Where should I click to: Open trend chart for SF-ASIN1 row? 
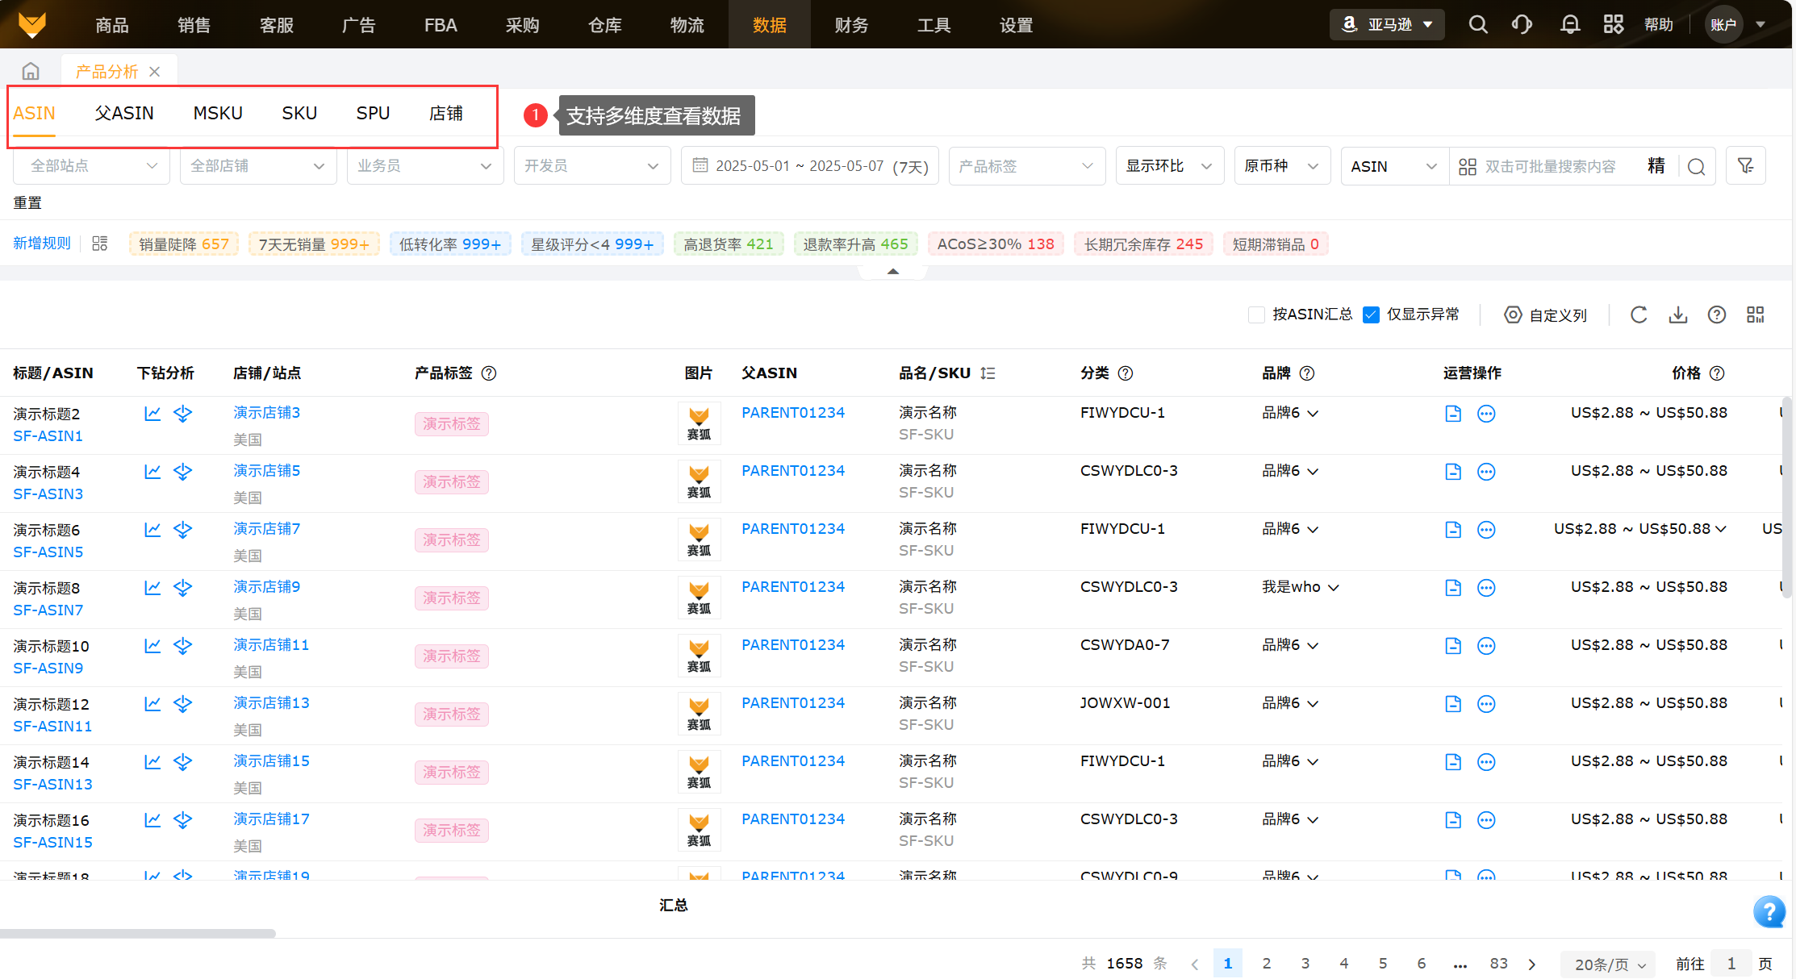click(x=152, y=414)
